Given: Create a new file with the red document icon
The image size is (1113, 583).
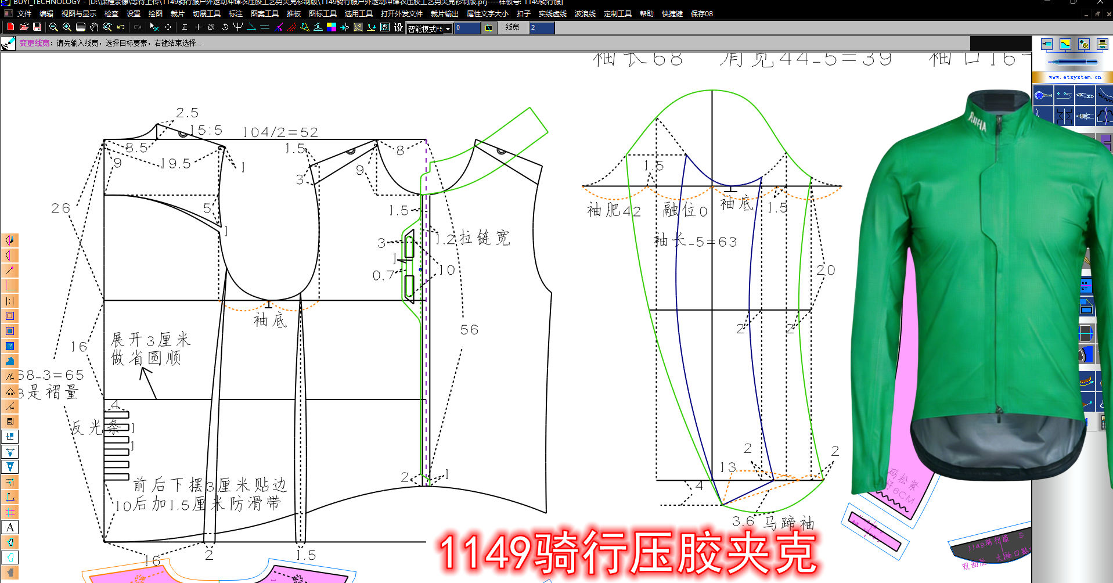Looking at the screenshot, I should (9, 27).
